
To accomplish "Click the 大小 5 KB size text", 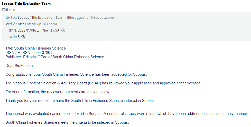I will click(x=17, y=37).
